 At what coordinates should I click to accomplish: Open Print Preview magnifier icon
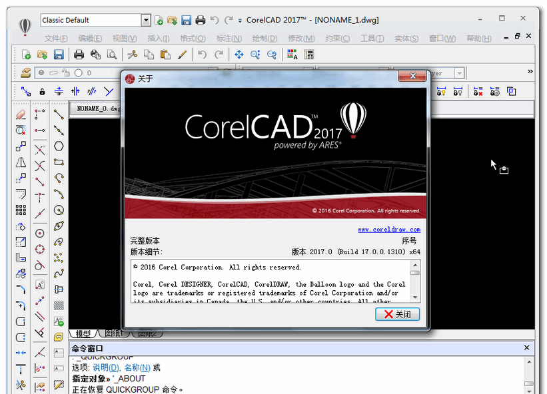112,55
